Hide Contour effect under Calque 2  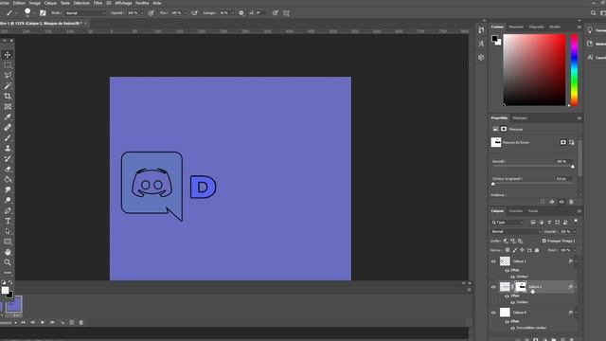coord(512,302)
